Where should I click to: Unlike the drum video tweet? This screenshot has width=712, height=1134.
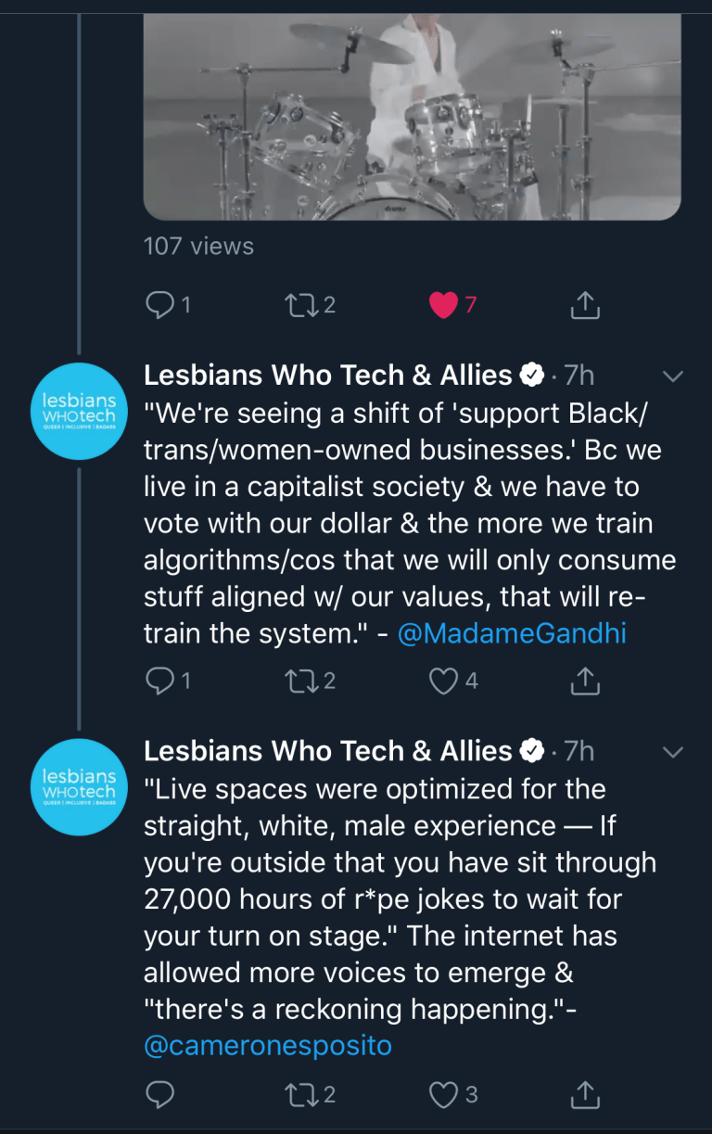(x=444, y=304)
